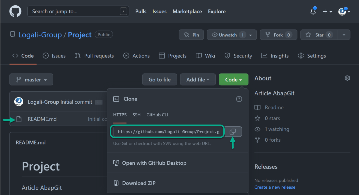Switch to the Insights tab
Image resolution: width=359 pixels, height=195 pixels.
pyautogui.click(x=275, y=56)
